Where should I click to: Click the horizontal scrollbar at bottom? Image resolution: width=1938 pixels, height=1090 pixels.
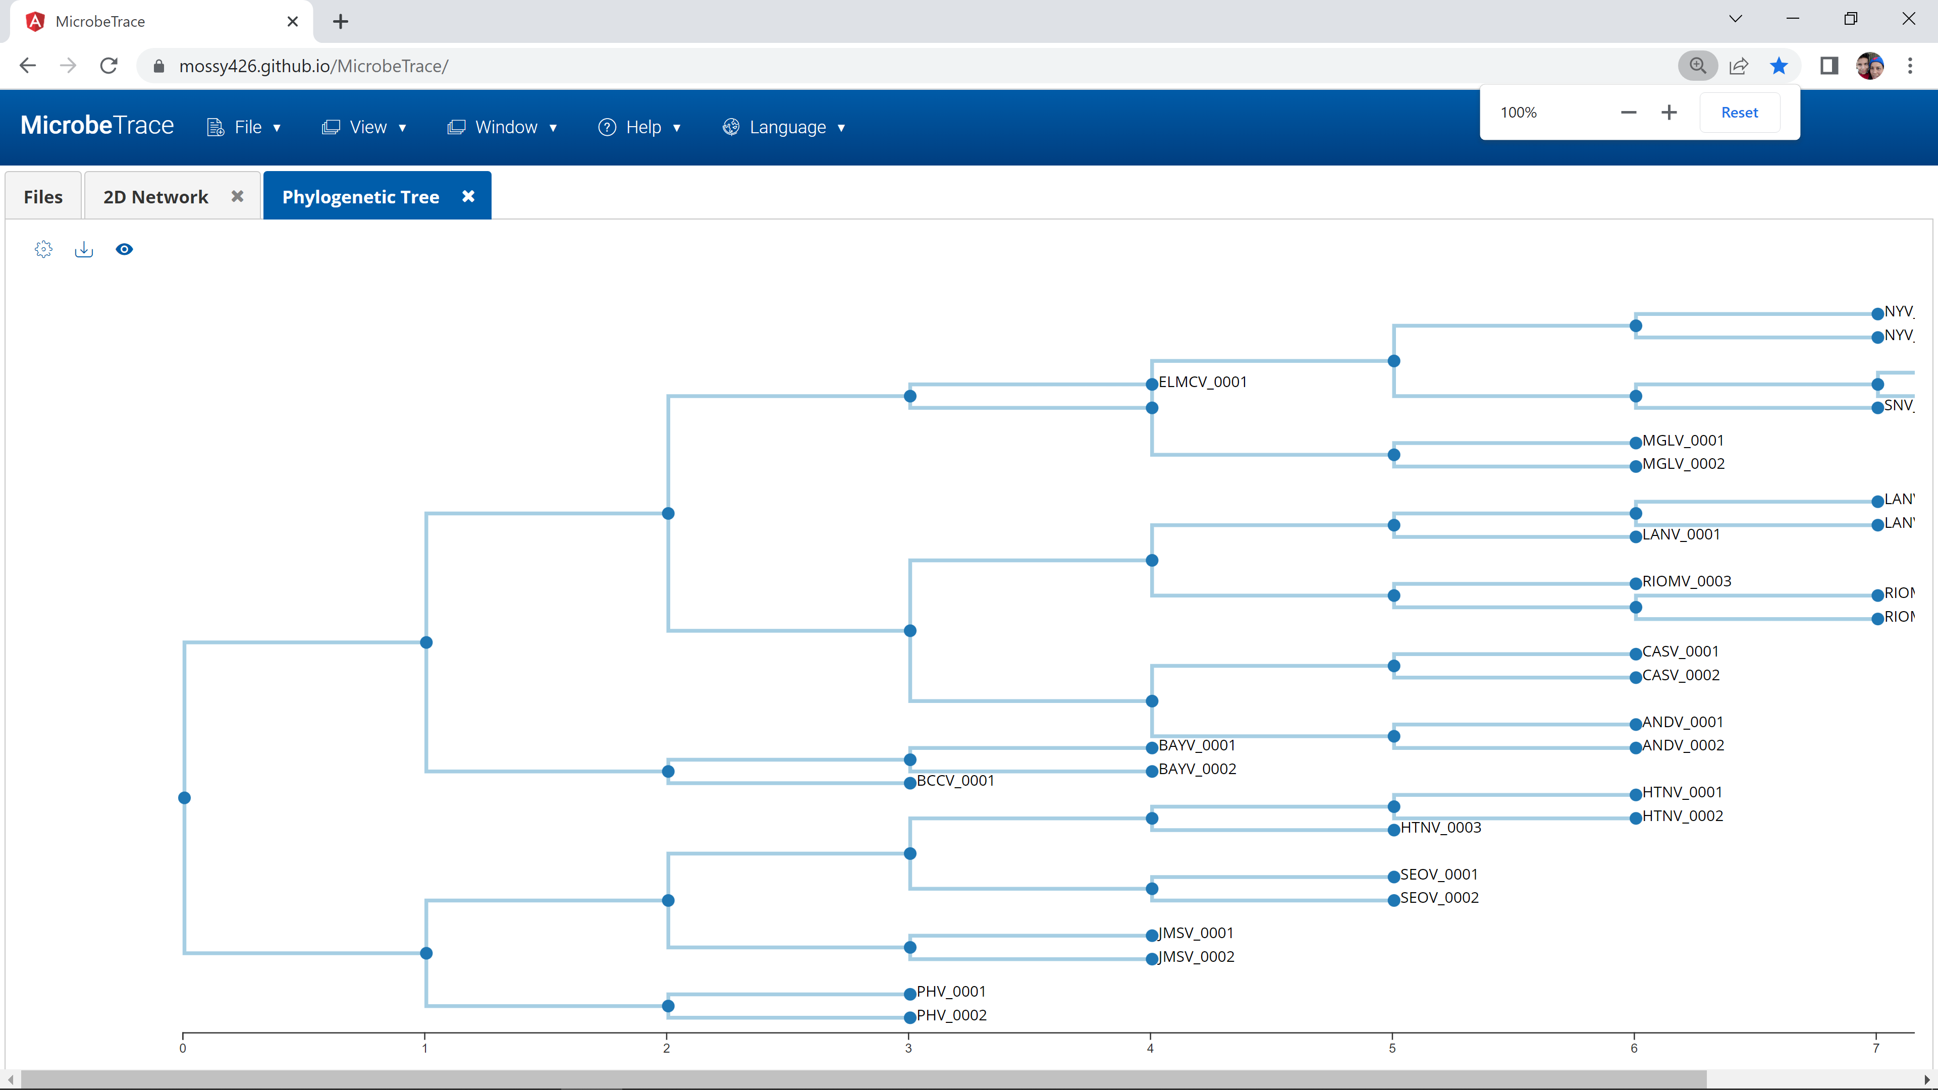tap(864, 1079)
